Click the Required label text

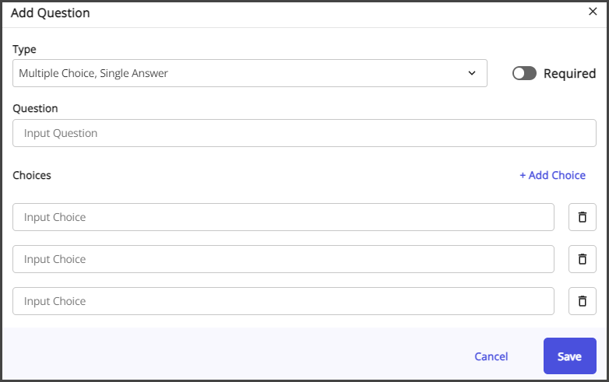(569, 73)
